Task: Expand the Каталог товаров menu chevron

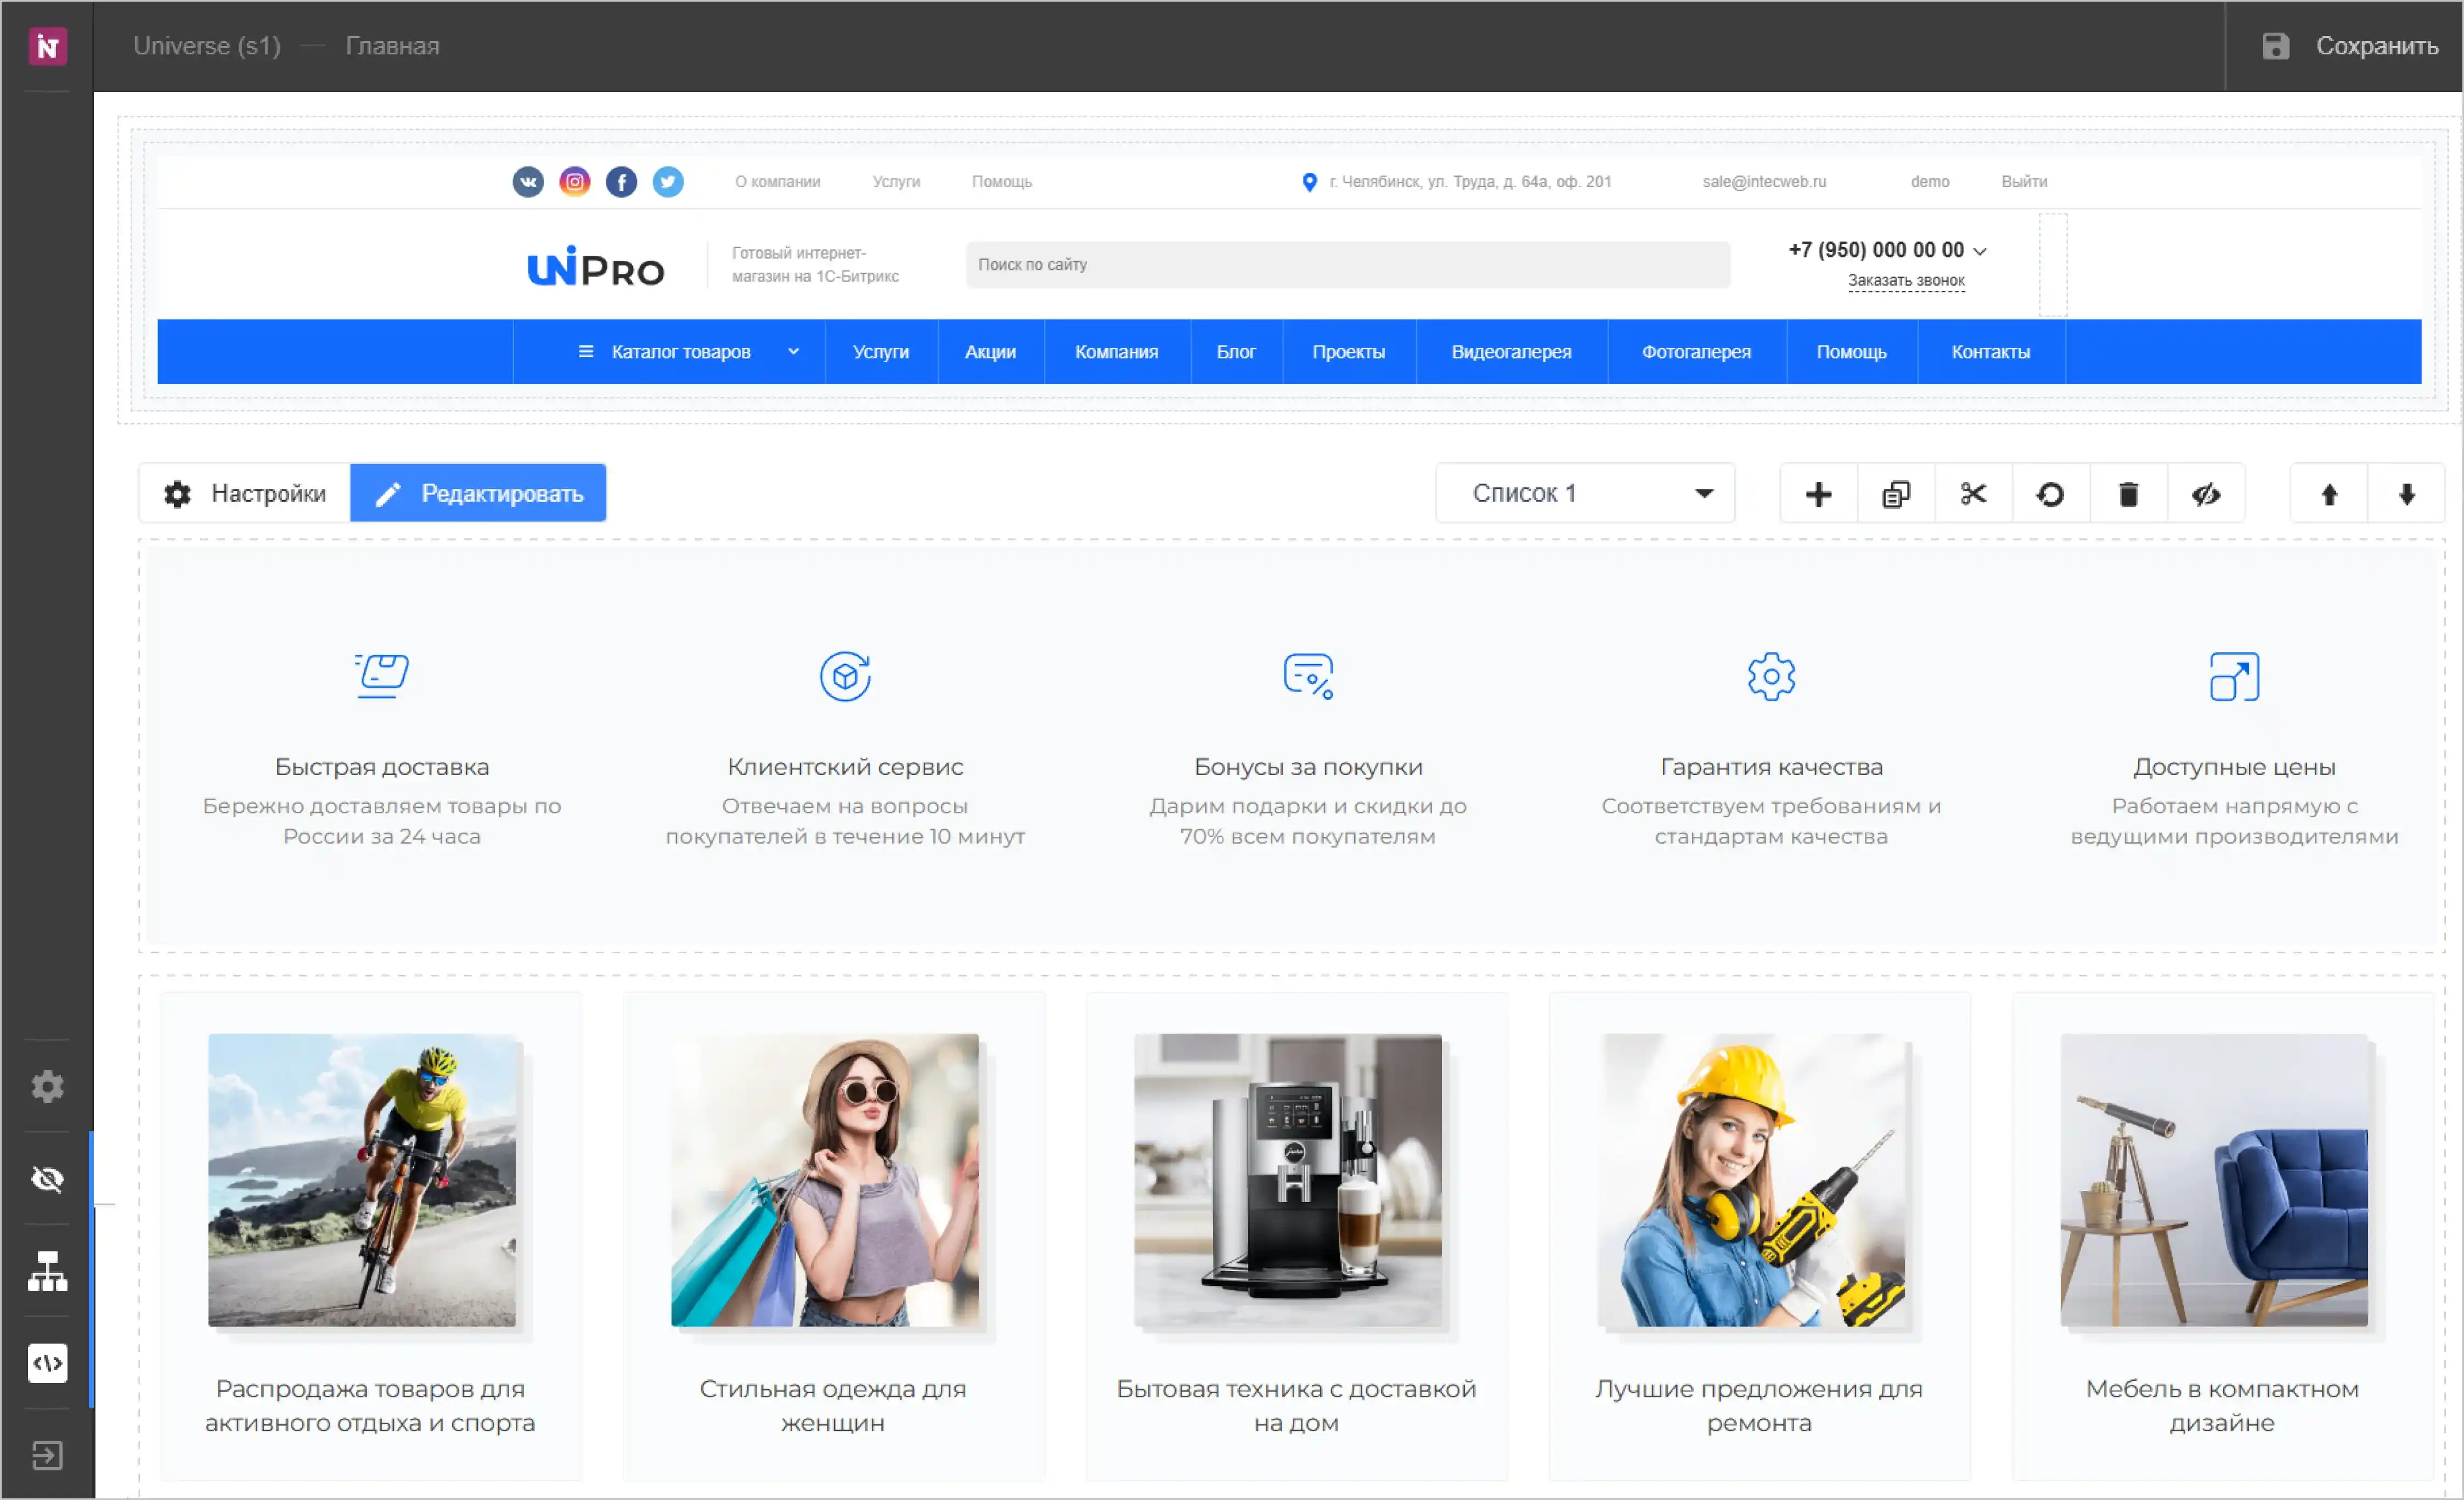Action: tap(793, 351)
